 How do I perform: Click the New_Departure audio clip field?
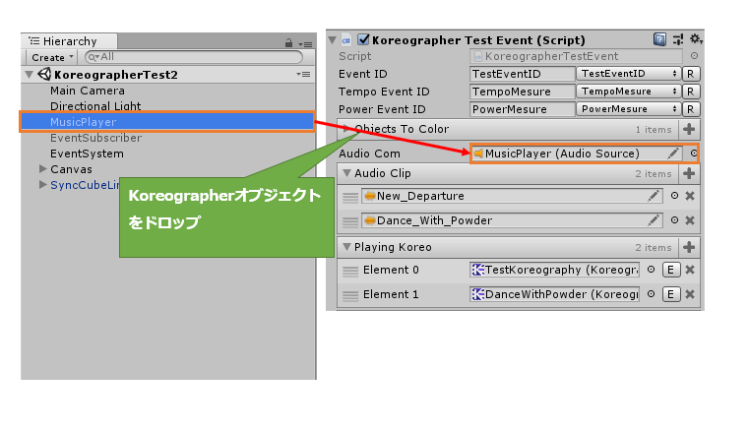pos(512,196)
